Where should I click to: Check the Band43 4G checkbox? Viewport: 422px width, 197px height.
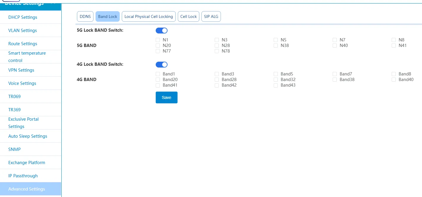click(276, 85)
